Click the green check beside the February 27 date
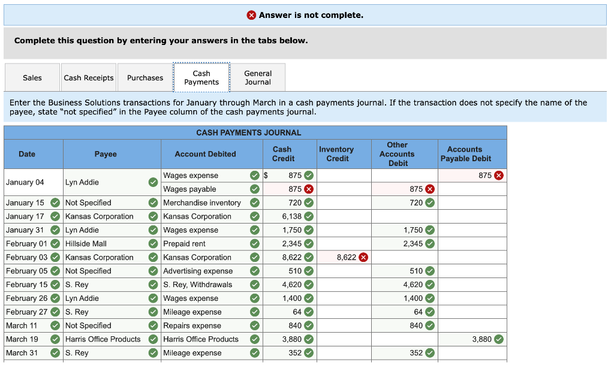The width and height of the screenshot is (614, 365). 55,312
